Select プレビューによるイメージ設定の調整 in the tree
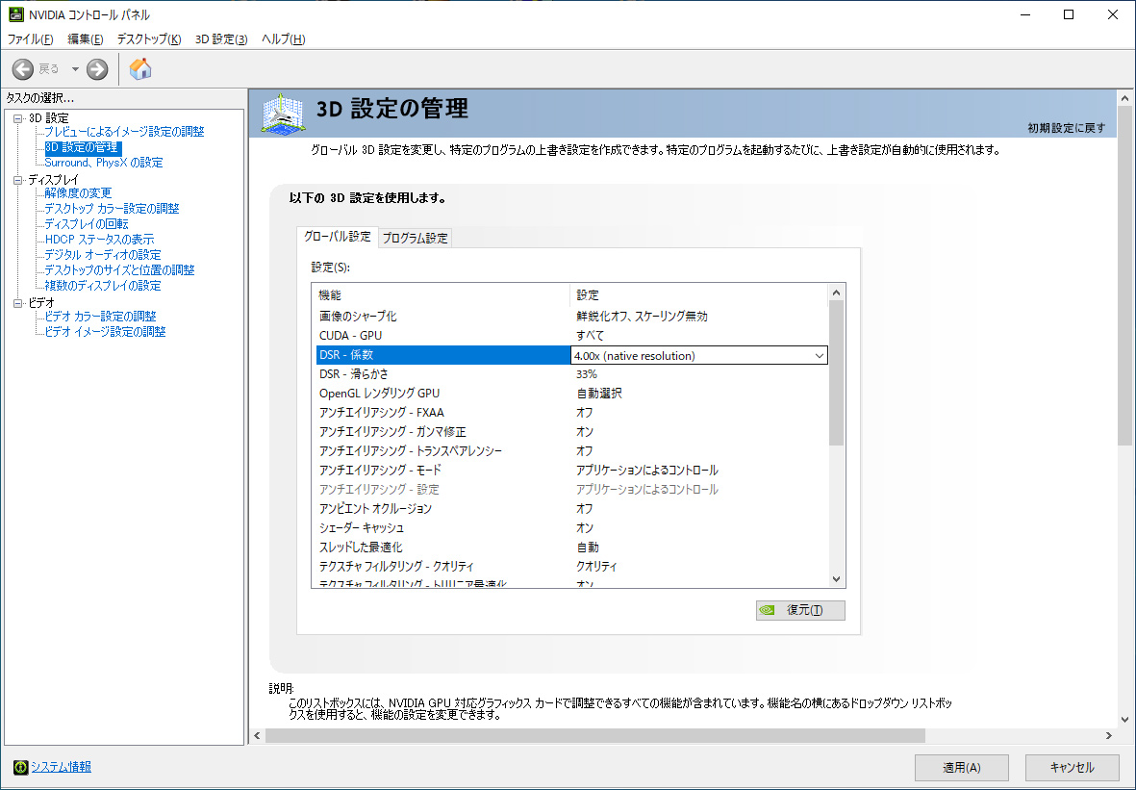Screen dimensions: 1136x790 pos(125,132)
